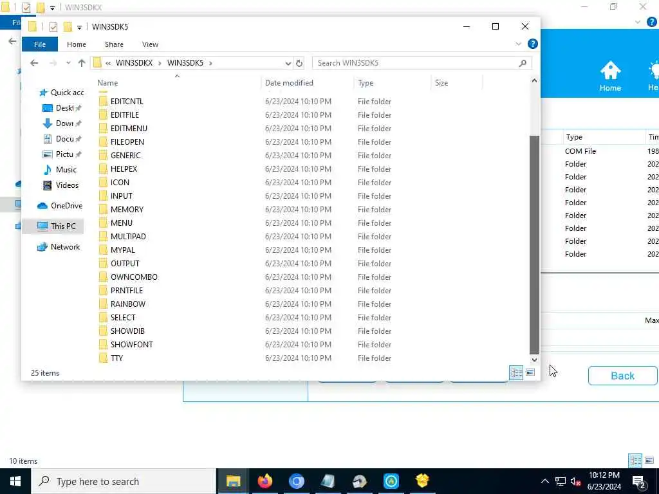
Task: Open File Explorer from taskbar
Action: [233, 481]
